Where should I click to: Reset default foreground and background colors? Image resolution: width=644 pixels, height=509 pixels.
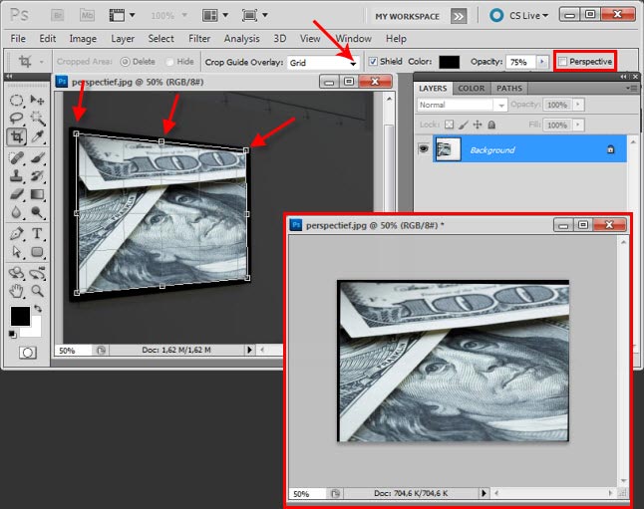[13, 335]
